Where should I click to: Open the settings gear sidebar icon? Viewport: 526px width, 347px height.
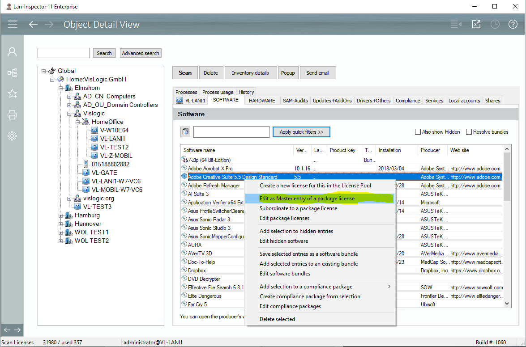coord(12,136)
